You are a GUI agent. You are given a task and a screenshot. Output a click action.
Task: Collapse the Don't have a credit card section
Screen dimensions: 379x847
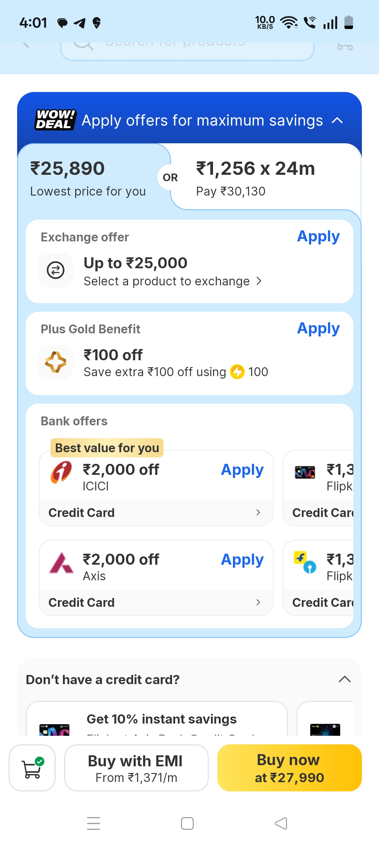344,679
